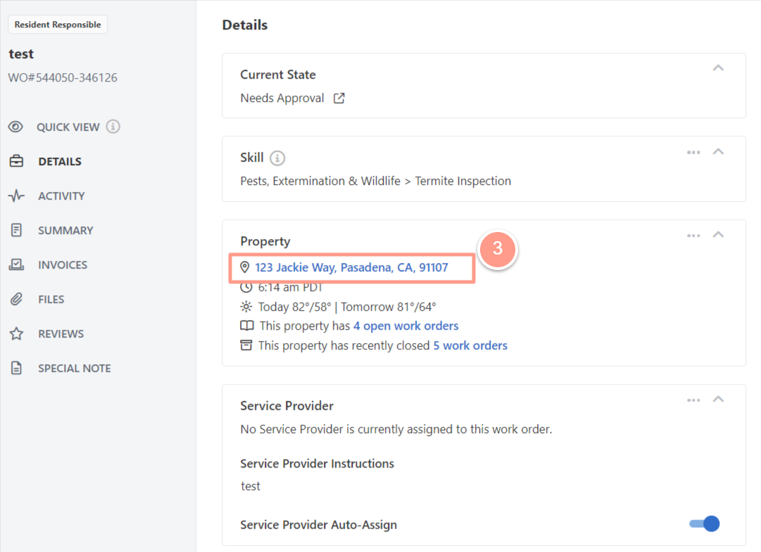
Task: Collapse the Skill section chevron
Action: 718,152
